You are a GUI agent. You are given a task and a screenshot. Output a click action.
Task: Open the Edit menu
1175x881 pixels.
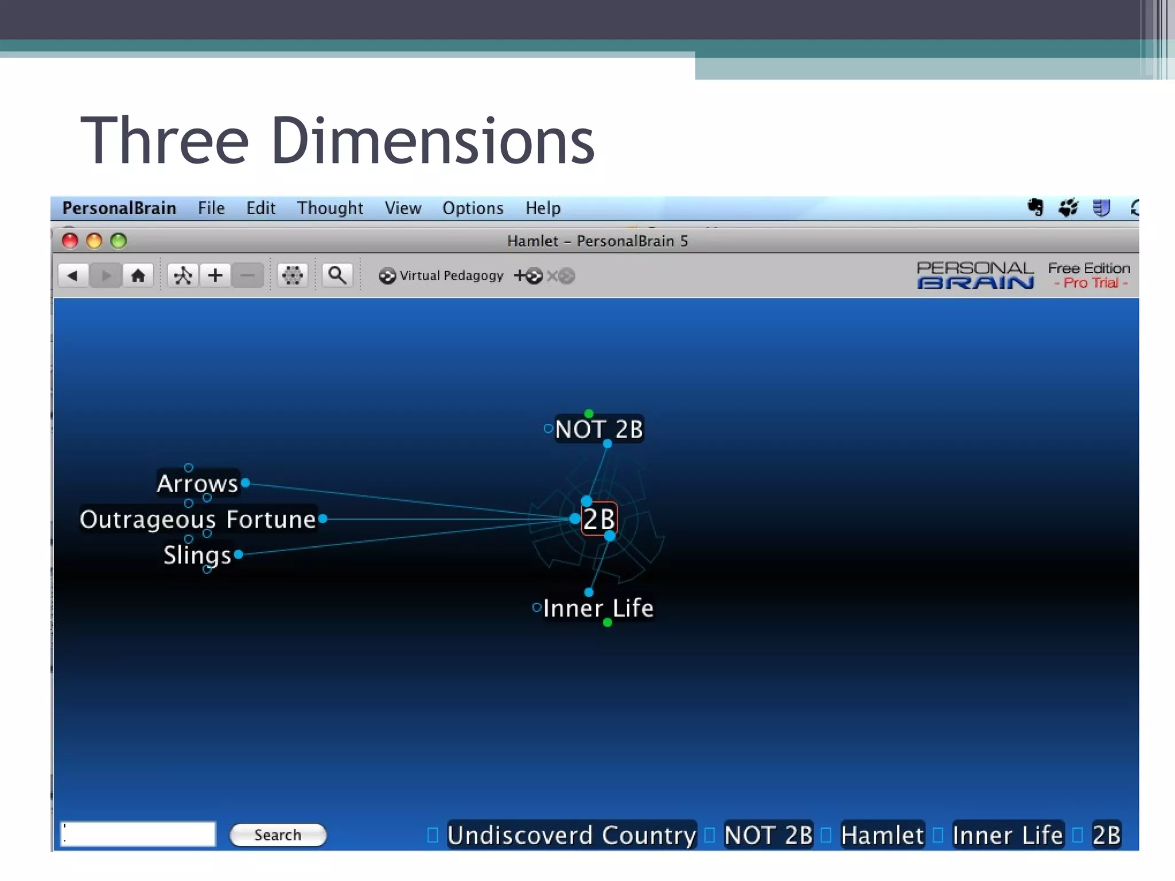(261, 208)
